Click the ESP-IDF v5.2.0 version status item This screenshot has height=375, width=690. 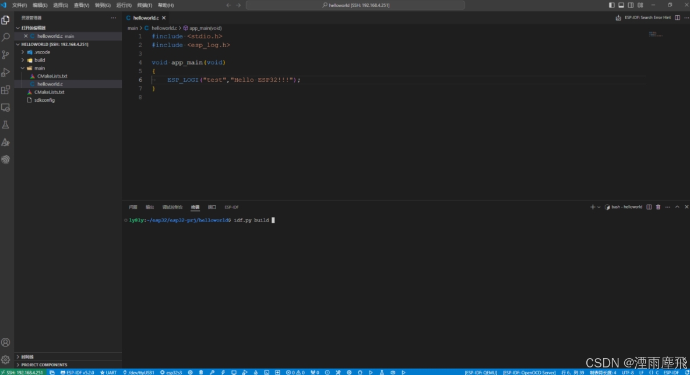tap(78, 372)
